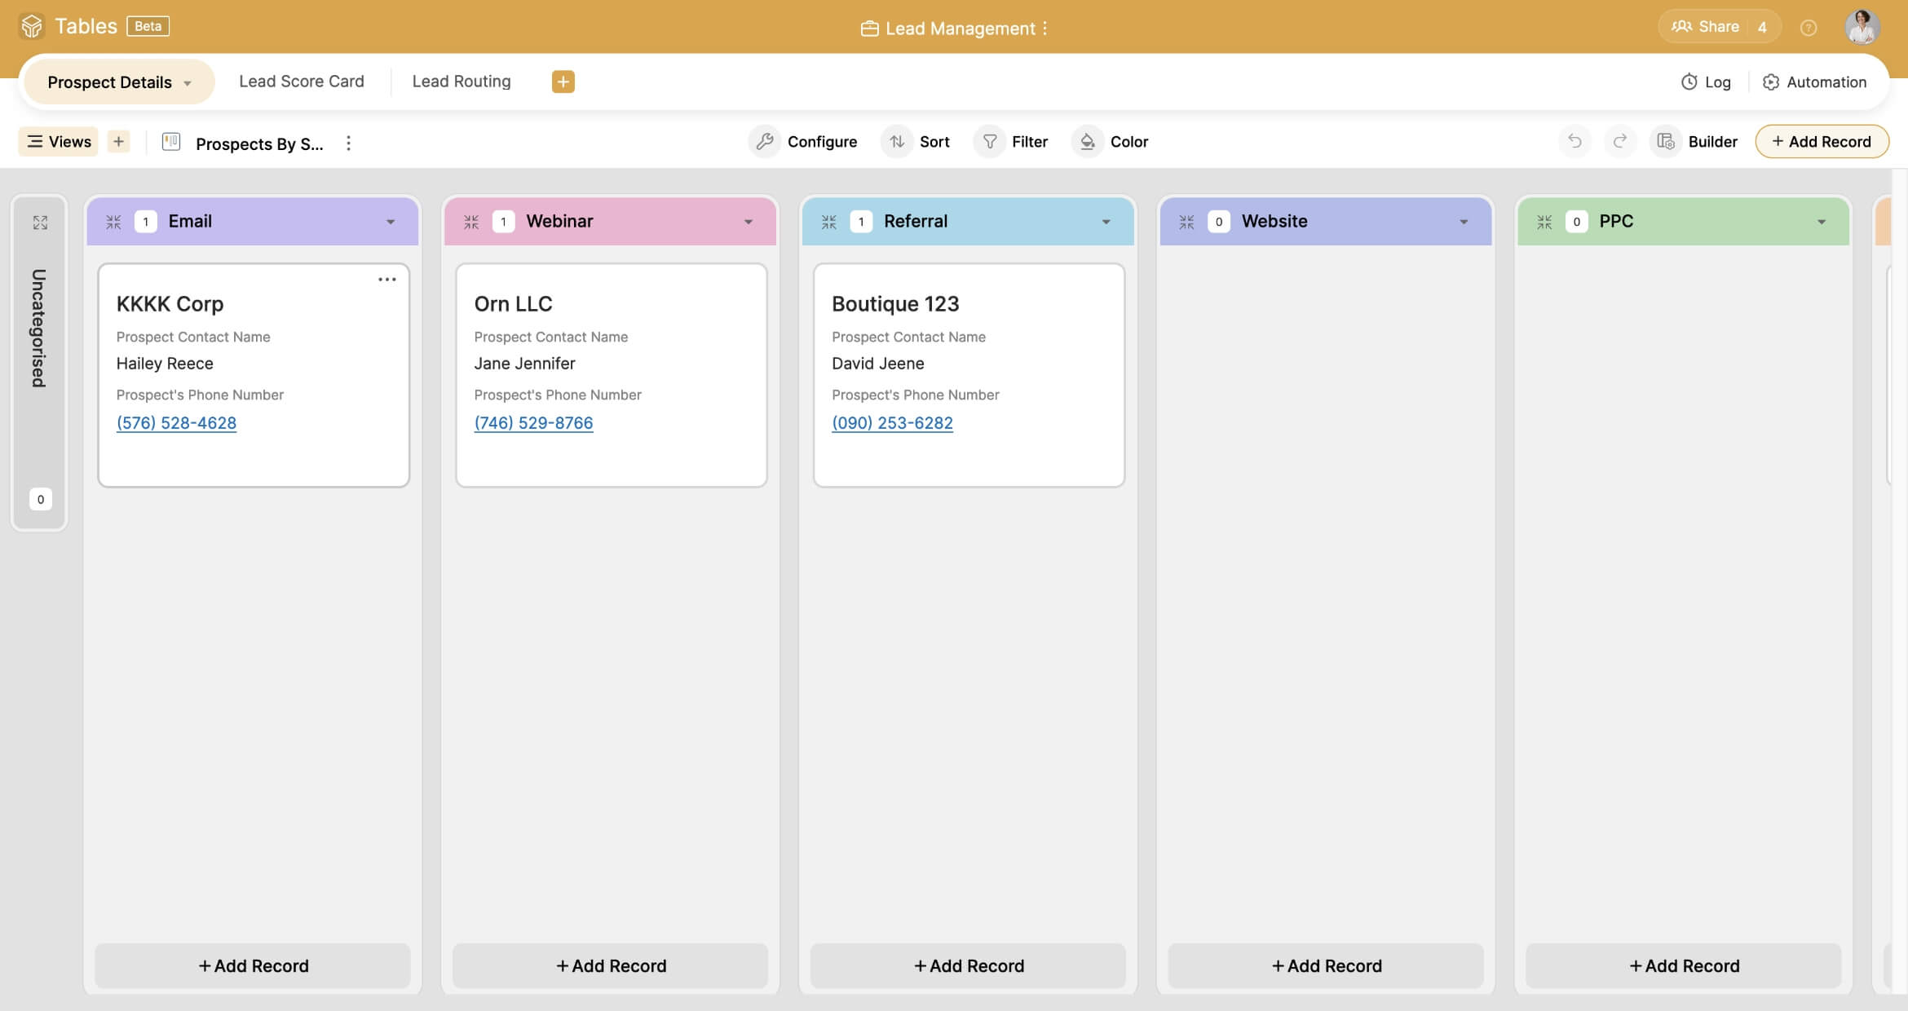
Task: Open the Sort options
Action: [916, 141]
